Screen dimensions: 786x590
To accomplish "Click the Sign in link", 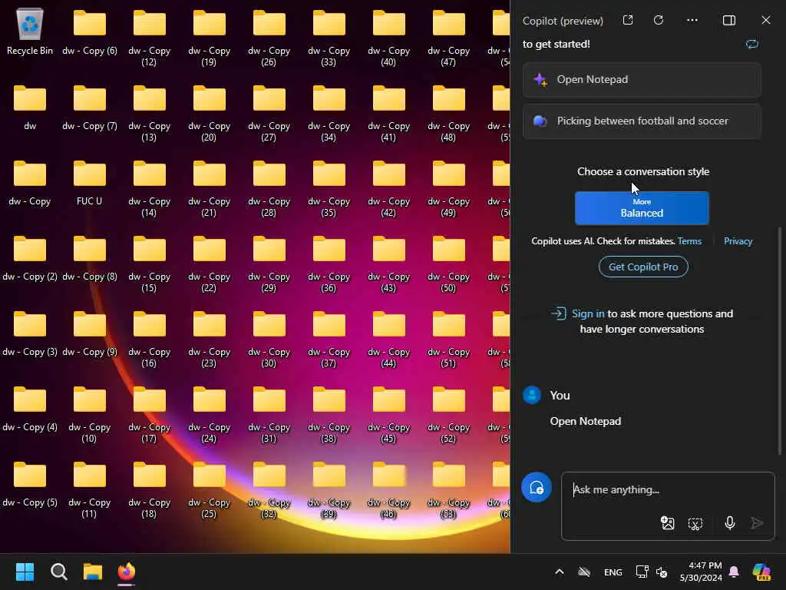I will 588,313.
